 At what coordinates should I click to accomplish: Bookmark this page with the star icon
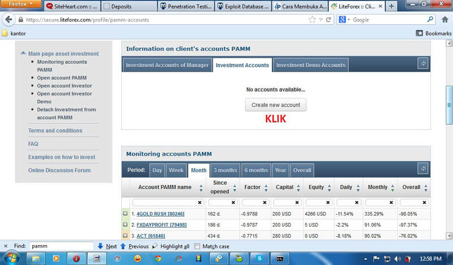(x=312, y=20)
